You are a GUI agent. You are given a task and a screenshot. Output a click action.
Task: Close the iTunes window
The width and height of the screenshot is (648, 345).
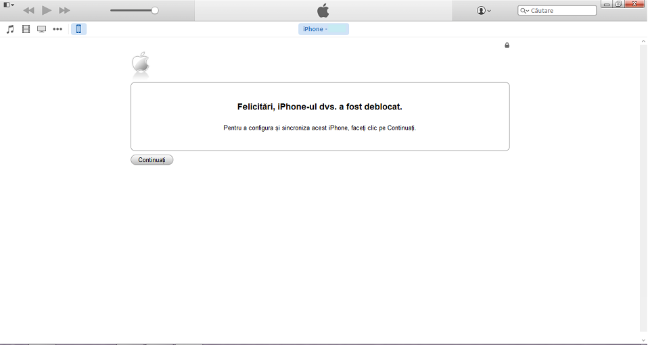(634, 4)
